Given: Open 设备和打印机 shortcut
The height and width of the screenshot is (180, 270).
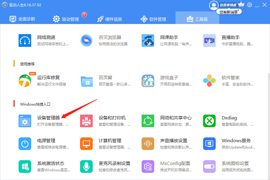Looking at the screenshot, I should [86, 121].
